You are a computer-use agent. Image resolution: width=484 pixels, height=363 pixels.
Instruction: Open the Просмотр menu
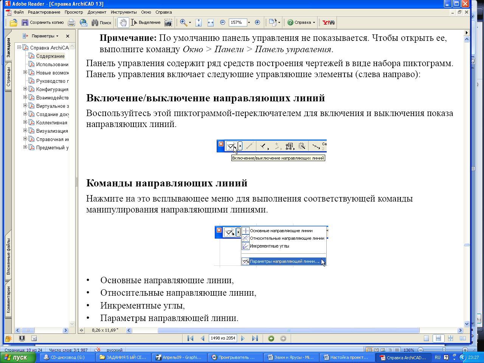74,12
